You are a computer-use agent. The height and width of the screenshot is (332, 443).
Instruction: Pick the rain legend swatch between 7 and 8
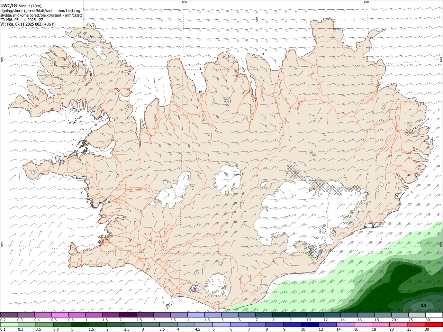(x=257, y=325)
